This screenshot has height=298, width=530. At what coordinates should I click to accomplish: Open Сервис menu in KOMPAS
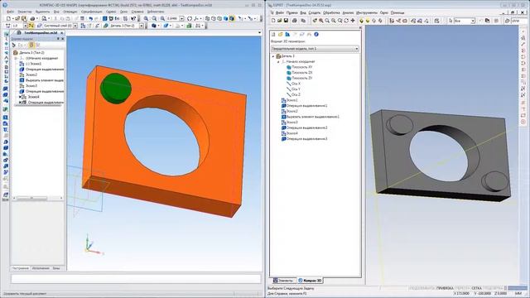(111, 12)
